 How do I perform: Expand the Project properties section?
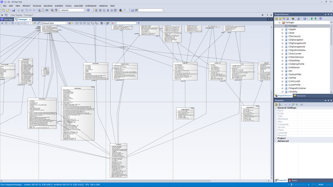coord(276,138)
